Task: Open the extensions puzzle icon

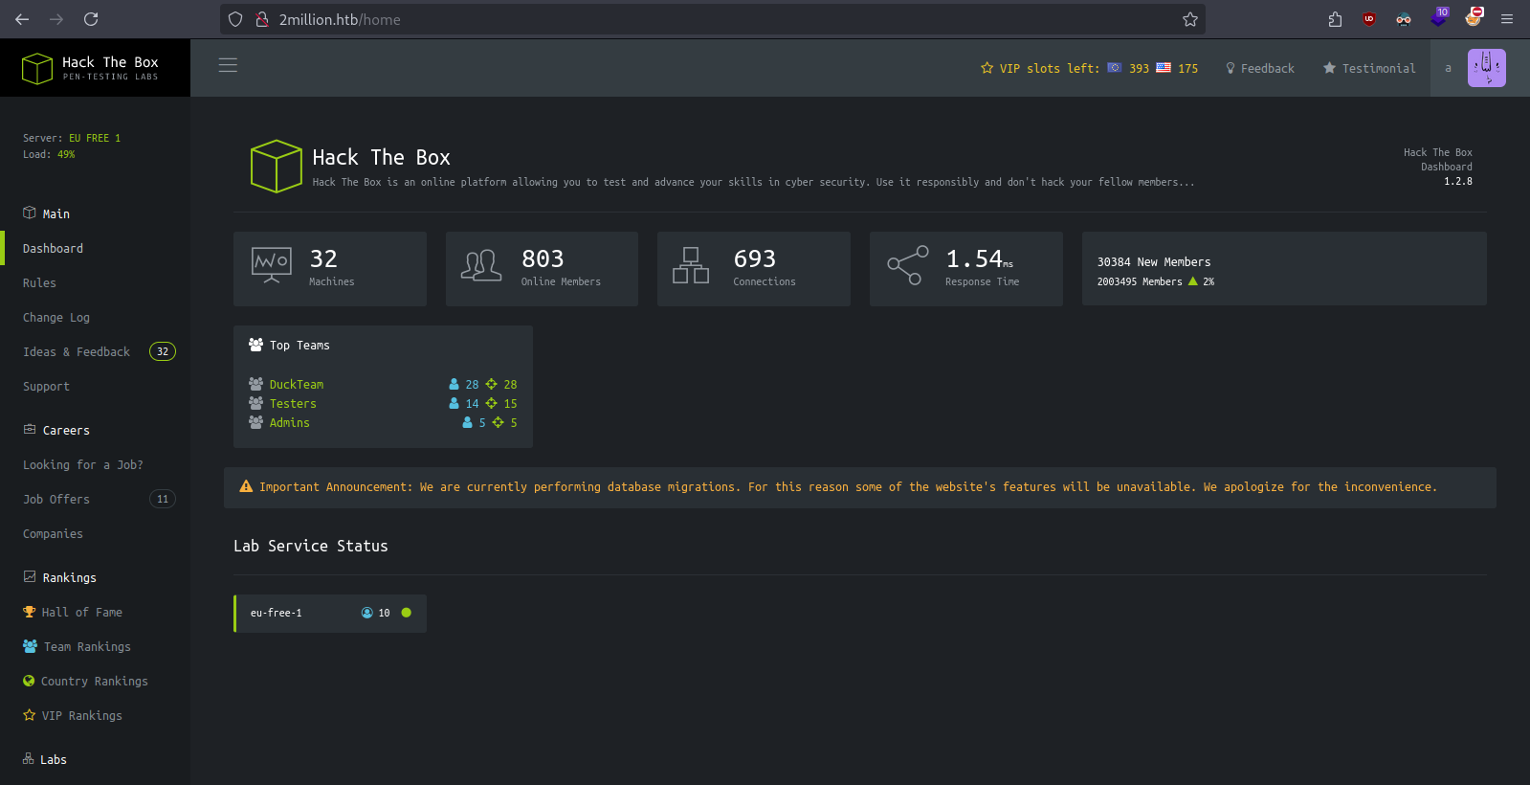Action: pyautogui.click(x=1335, y=19)
